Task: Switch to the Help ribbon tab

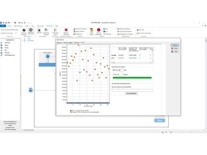Action: [x=57, y=26]
